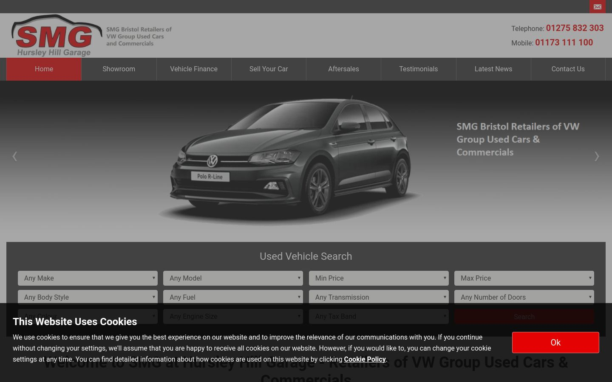Open the Showroom page
The width and height of the screenshot is (612, 382).
(x=119, y=69)
